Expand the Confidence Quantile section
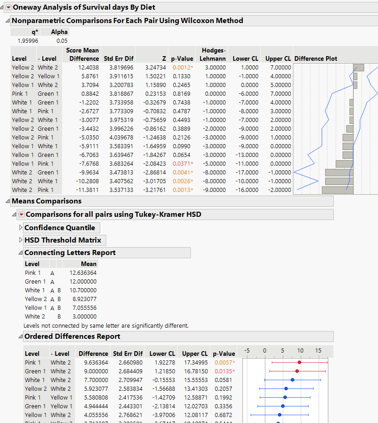The height and width of the screenshot is (423, 378). tap(20, 227)
